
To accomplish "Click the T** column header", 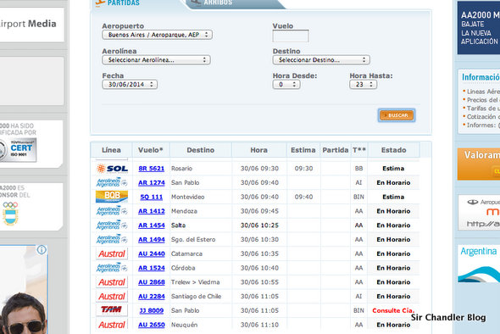I will pyautogui.click(x=359, y=150).
